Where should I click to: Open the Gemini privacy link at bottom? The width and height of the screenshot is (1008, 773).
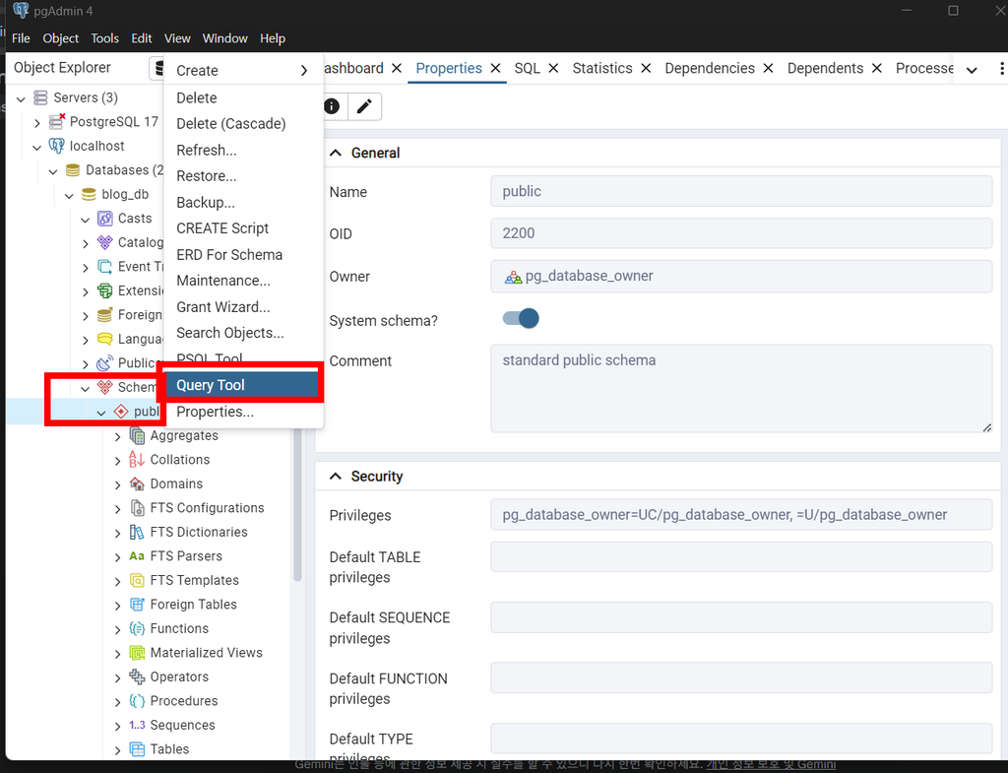772,763
